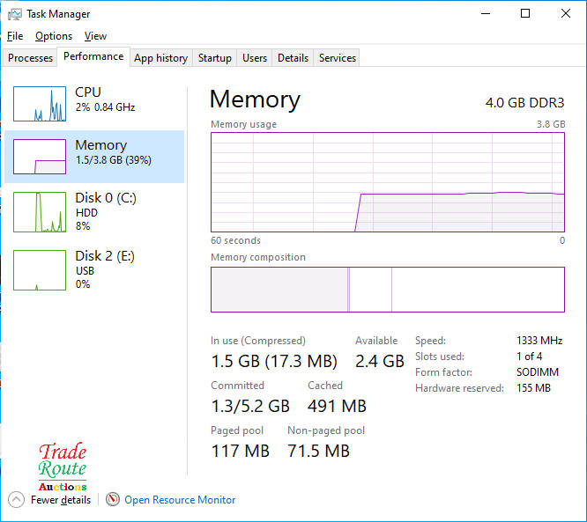Image resolution: width=587 pixels, height=522 pixels.
Task: Click the Resource Monitor gauge icon
Action: pos(113,499)
